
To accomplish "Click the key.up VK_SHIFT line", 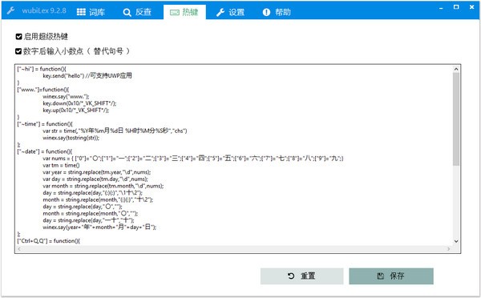I will tap(76, 110).
